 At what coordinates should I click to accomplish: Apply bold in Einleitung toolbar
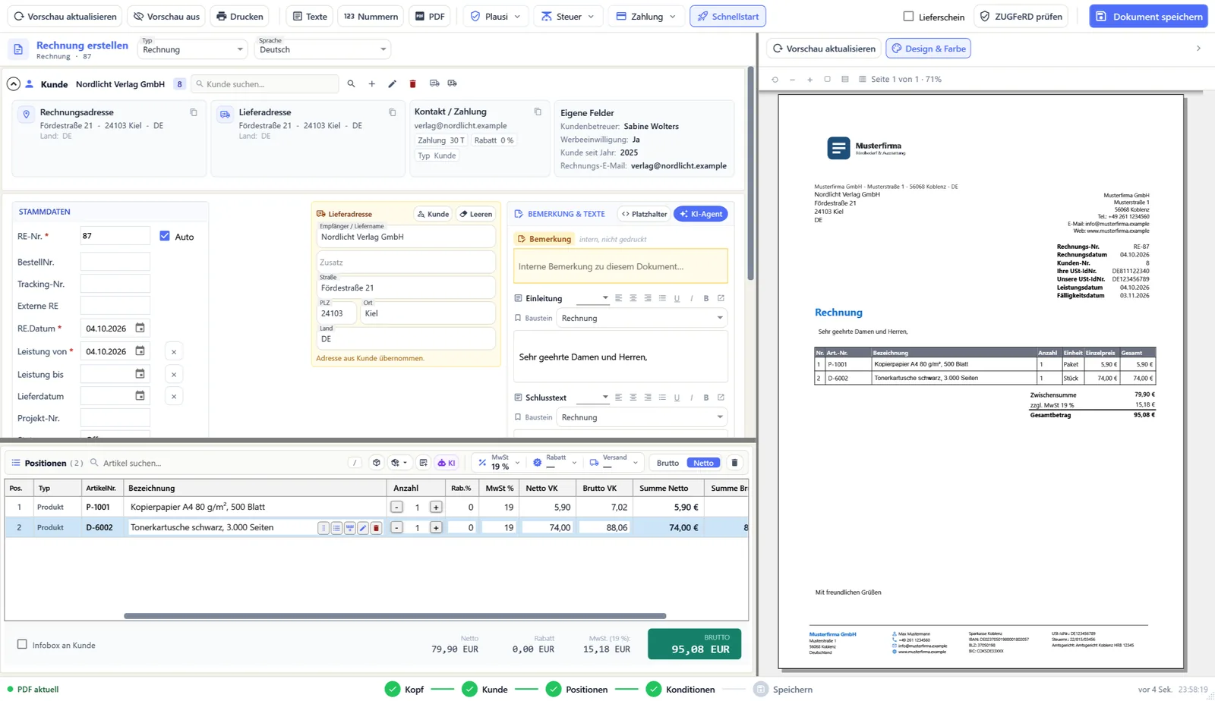coord(706,299)
